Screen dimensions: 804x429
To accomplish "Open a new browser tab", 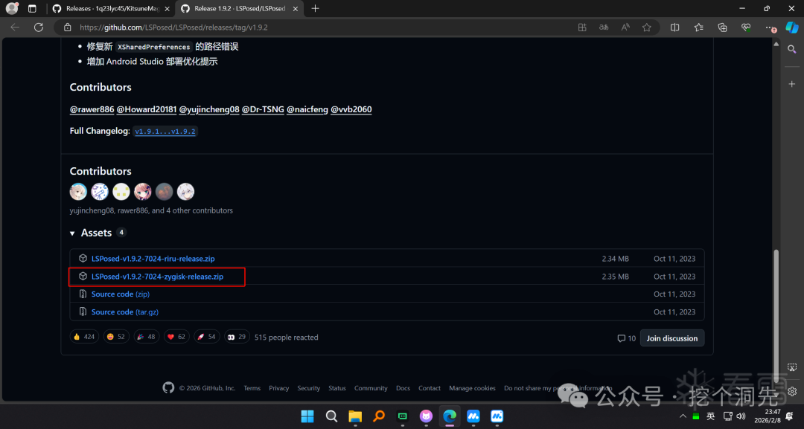I will 316,8.
